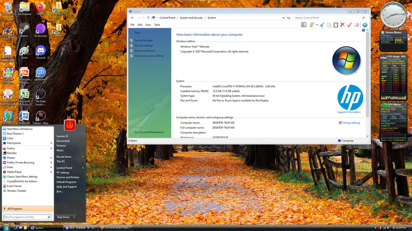Viewport: 412px width, 231px height.
Task: Toggle navigation pane icon in System toolbar
Action: [x=303, y=25]
